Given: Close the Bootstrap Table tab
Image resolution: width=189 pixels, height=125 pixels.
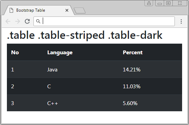Looking at the screenshot, I should pyautogui.click(x=67, y=10).
